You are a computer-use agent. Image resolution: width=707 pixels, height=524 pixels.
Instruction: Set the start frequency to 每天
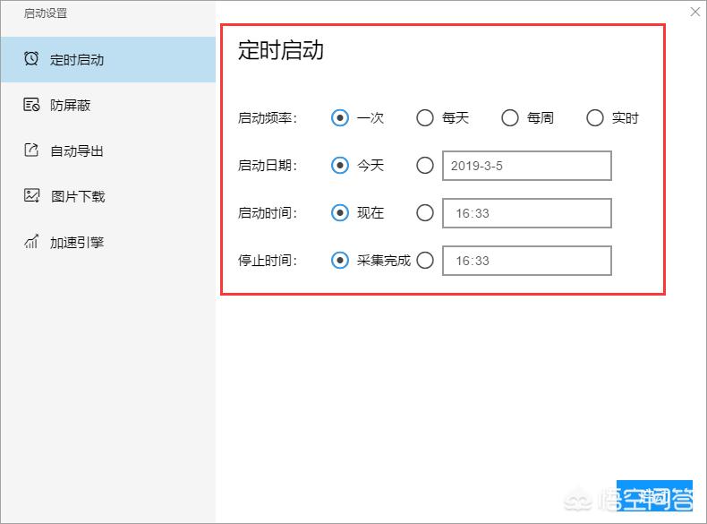click(425, 117)
